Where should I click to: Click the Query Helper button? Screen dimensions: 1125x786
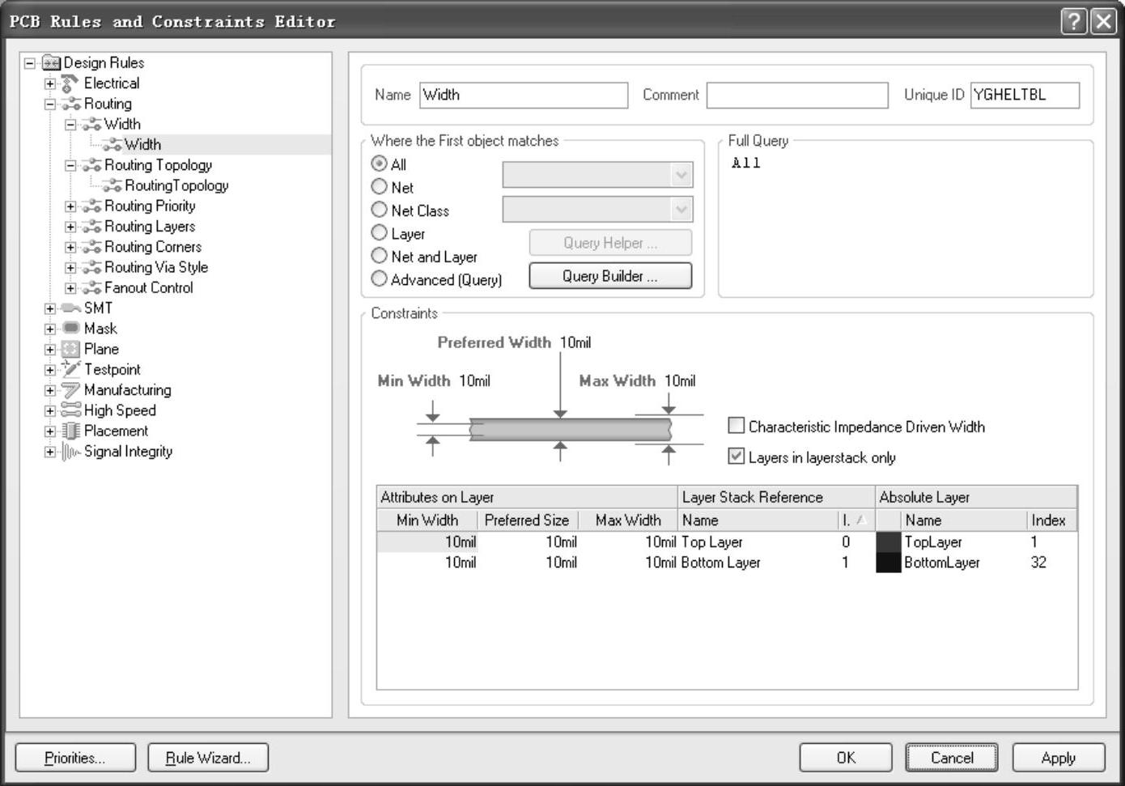click(x=610, y=243)
